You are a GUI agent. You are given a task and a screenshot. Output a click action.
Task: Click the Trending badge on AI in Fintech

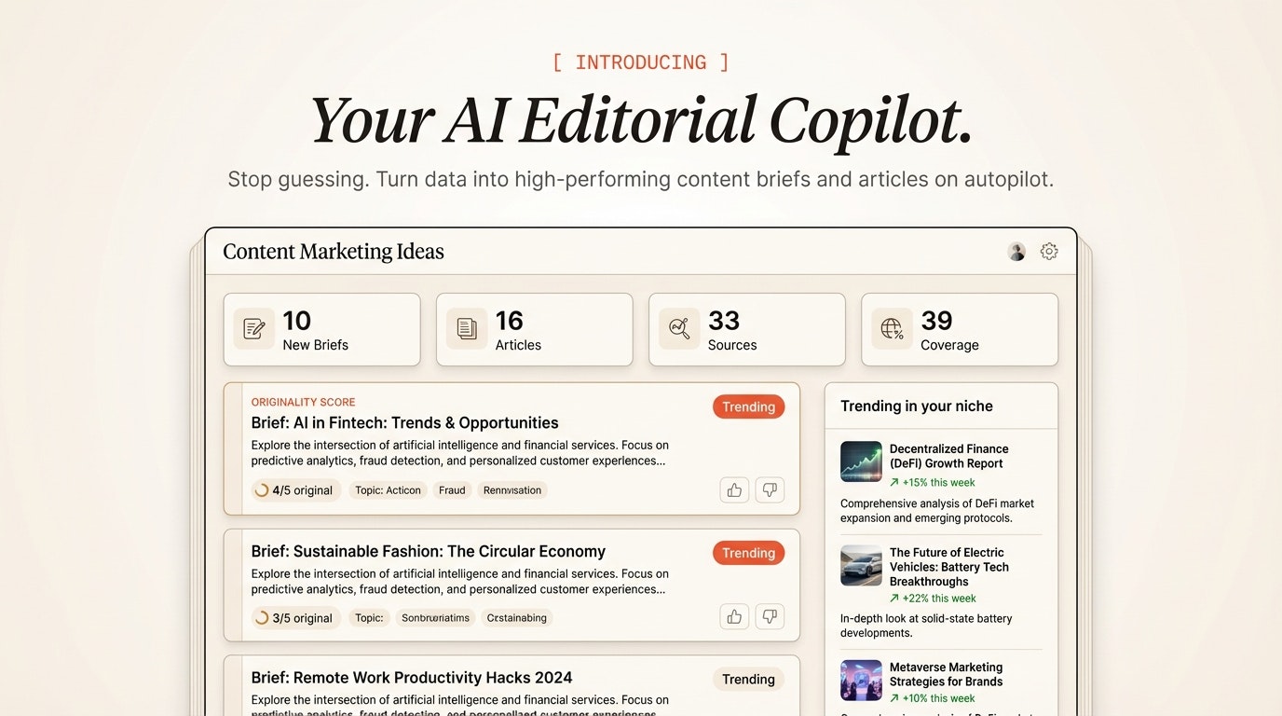click(x=748, y=406)
